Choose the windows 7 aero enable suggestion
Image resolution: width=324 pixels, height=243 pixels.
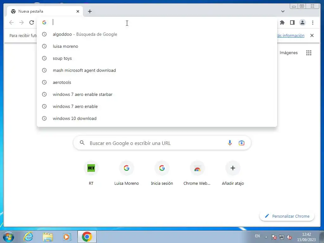tap(157, 106)
